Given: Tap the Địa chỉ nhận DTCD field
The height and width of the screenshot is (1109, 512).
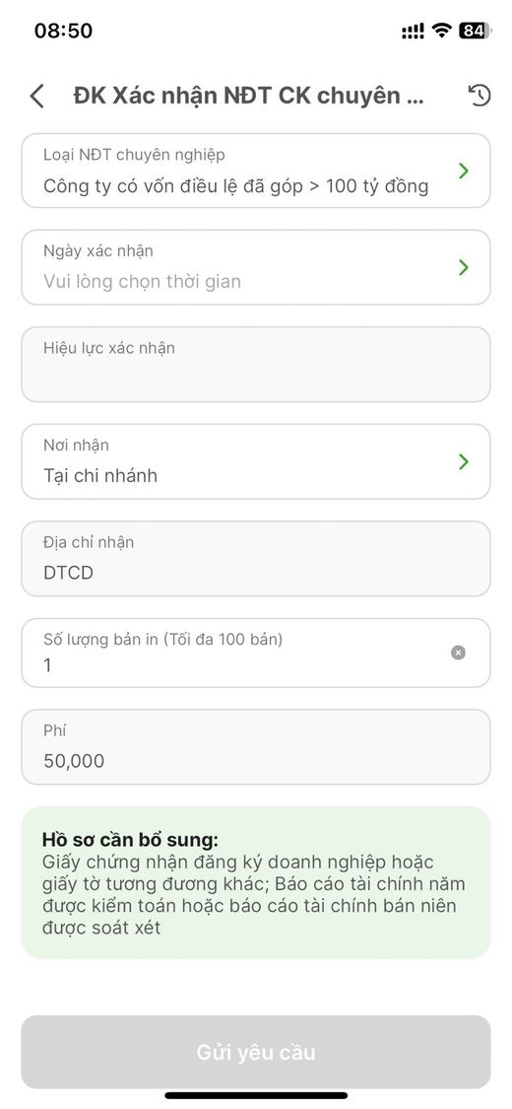Looking at the screenshot, I should click(256, 559).
